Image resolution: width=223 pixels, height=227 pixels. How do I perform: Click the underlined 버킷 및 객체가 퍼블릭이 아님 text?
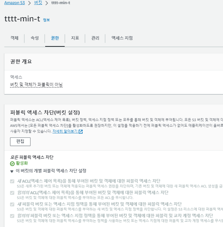tap(36, 84)
